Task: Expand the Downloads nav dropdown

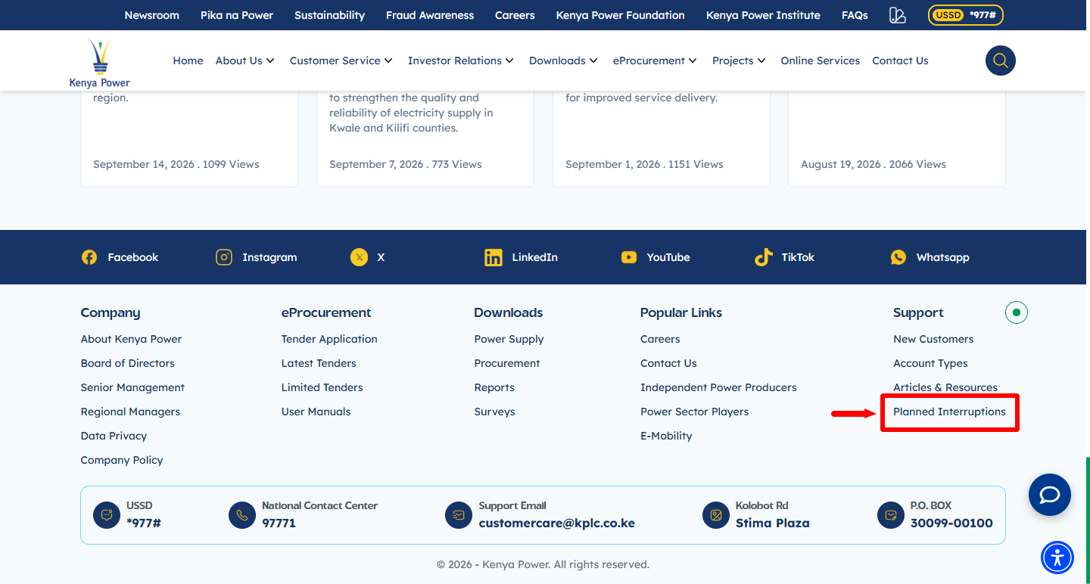Action: pyautogui.click(x=564, y=61)
